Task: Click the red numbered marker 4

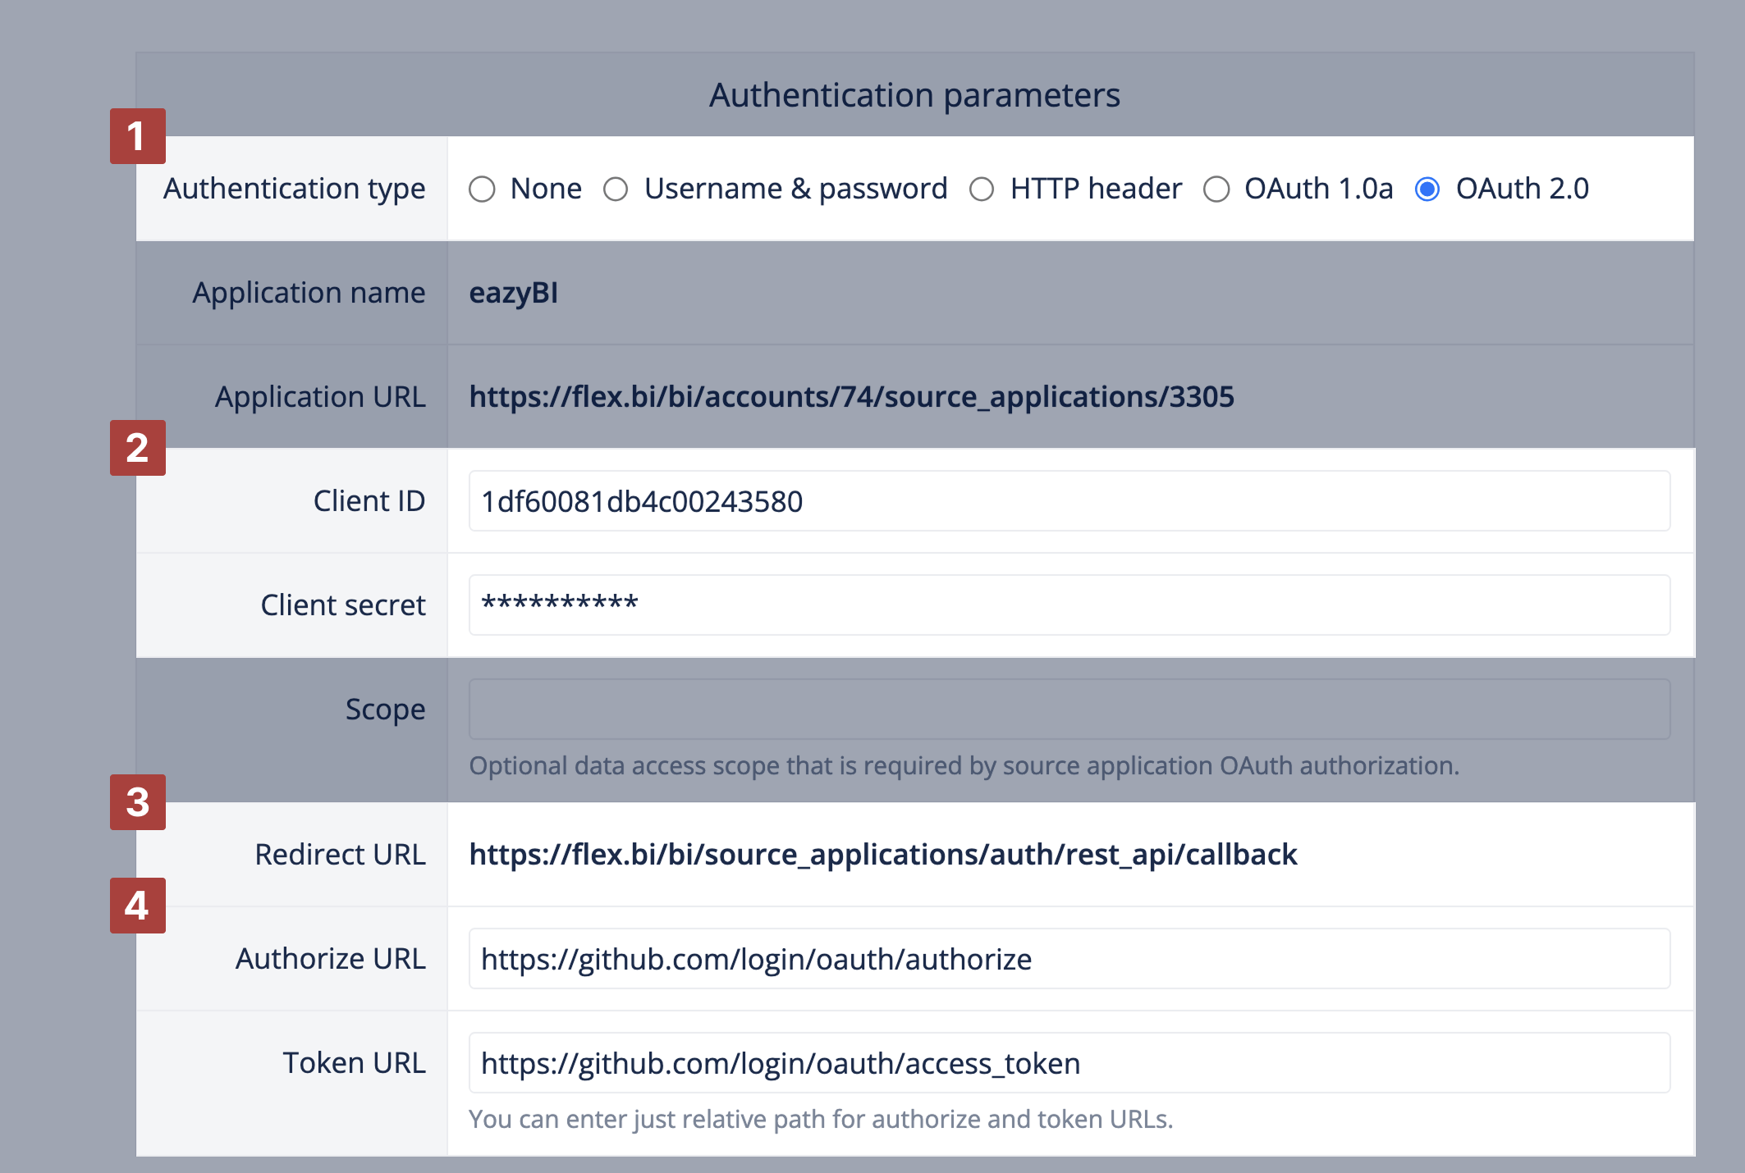Action: [x=138, y=906]
